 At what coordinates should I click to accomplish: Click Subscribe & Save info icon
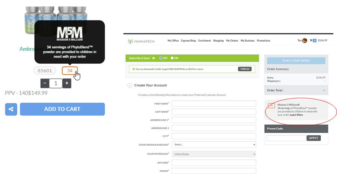tap(154, 58)
